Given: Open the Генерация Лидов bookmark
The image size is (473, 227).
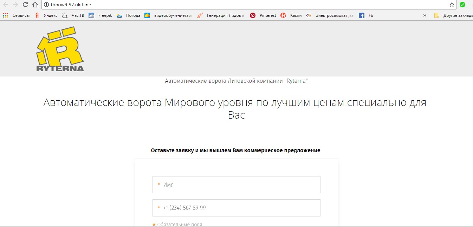Looking at the screenshot, I should pos(221,15).
